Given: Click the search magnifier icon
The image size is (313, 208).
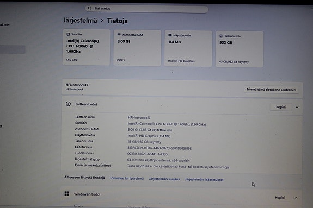Looking at the screenshot, I should tap(90, 8).
